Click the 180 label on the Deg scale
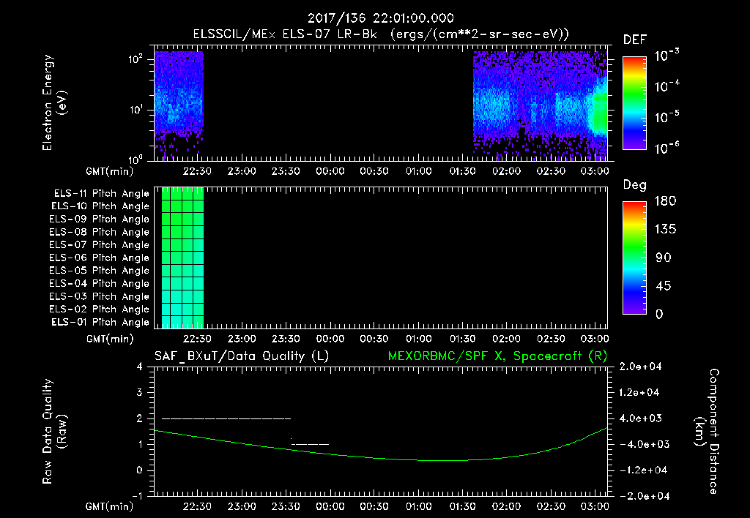This screenshot has height=518, width=750. tap(665, 201)
